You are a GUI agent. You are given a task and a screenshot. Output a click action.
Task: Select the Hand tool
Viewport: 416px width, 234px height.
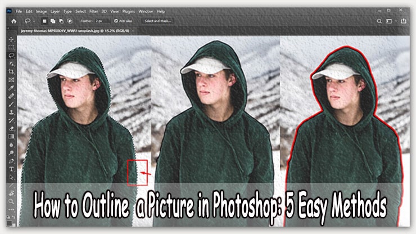click(x=11, y=193)
